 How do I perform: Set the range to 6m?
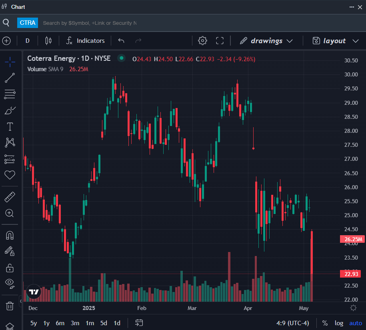click(x=60, y=323)
